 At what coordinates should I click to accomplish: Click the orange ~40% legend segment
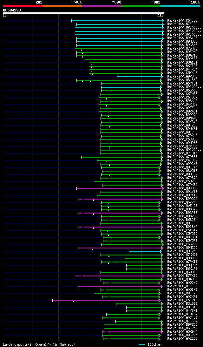pyautogui.click(x=62, y=5)
